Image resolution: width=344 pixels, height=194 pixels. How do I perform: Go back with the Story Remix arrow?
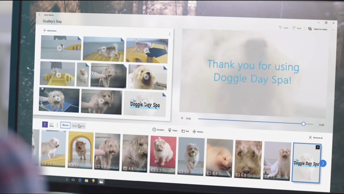tap(40, 15)
